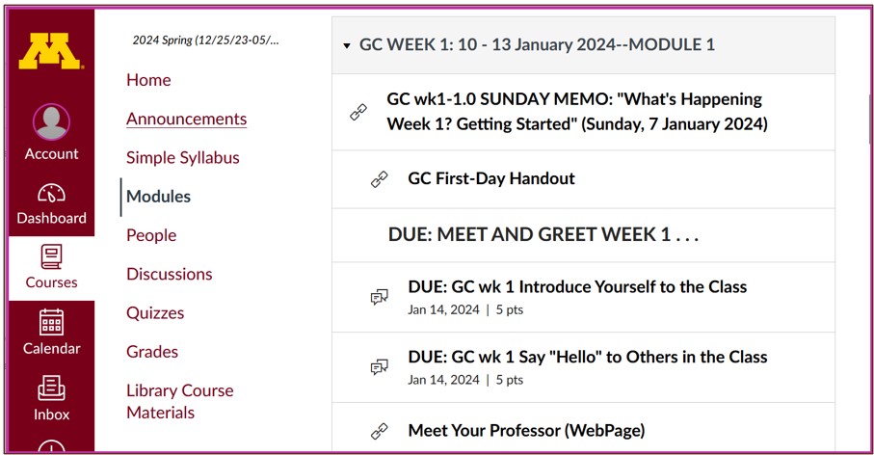Click the discussion icon beside Introduce Yourself to the Class
This screenshot has height=455, width=874.
(380, 297)
